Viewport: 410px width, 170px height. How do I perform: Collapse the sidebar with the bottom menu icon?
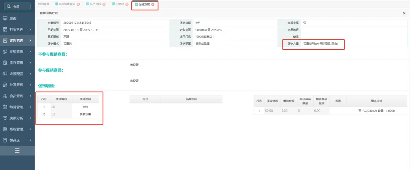[17, 151]
